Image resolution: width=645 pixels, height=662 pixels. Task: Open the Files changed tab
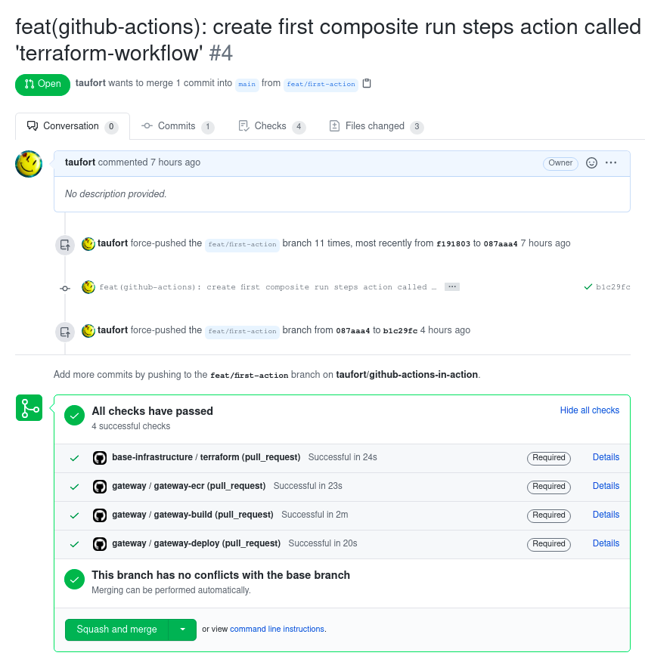click(376, 126)
